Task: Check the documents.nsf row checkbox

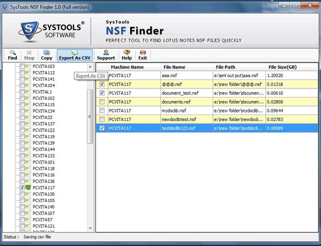Action: [x=102, y=101]
